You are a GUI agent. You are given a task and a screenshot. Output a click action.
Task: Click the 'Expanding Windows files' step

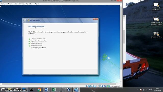pyautogui.click(x=39, y=41)
